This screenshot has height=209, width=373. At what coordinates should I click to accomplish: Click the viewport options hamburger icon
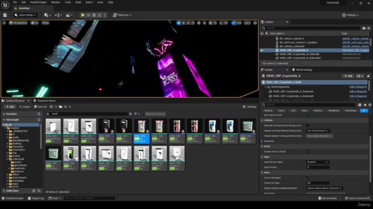[x=4, y=23]
